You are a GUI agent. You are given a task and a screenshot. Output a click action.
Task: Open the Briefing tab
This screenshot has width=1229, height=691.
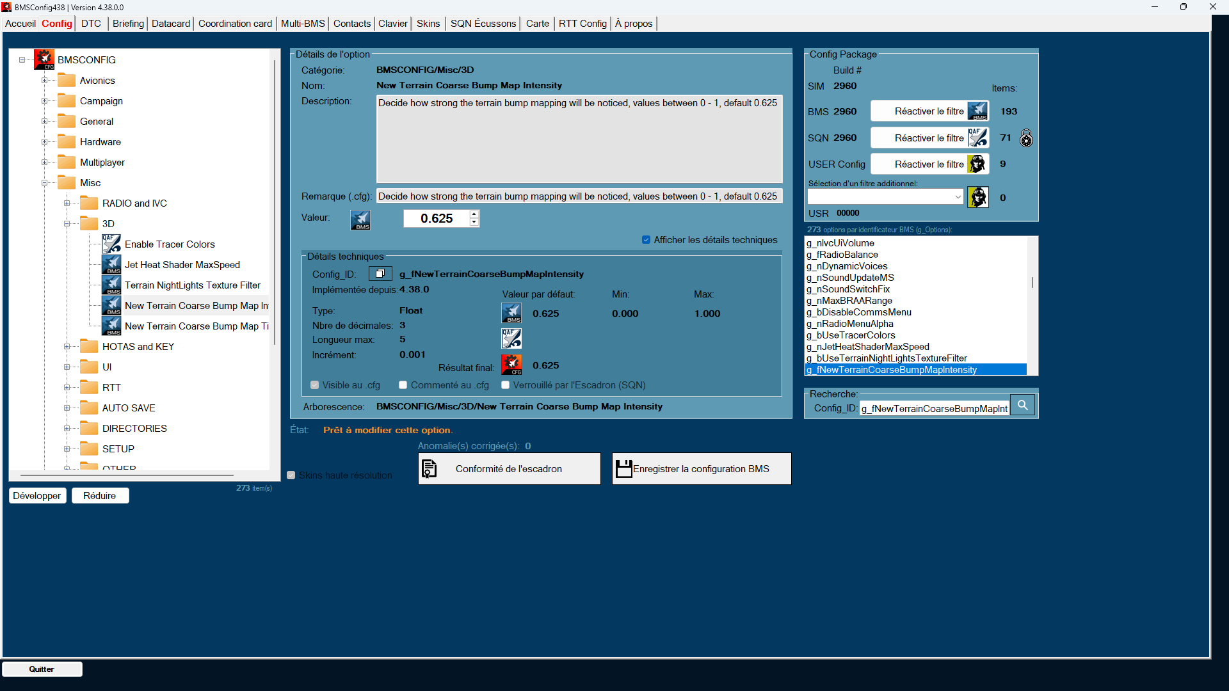pyautogui.click(x=128, y=24)
